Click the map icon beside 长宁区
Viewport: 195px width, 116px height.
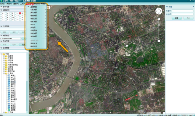coord(9,80)
